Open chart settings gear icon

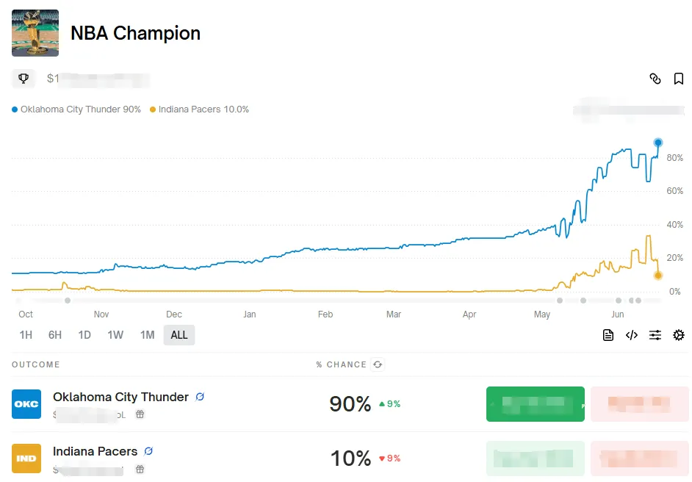pyautogui.click(x=678, y=335)
